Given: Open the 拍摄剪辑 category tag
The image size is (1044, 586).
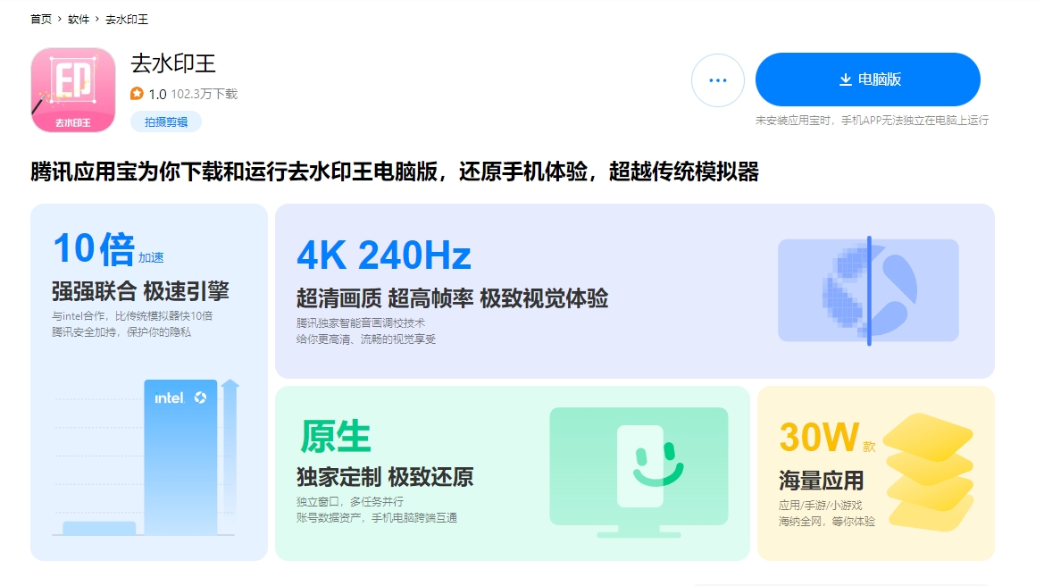Looking at the screenshot, I should (164, 121).
